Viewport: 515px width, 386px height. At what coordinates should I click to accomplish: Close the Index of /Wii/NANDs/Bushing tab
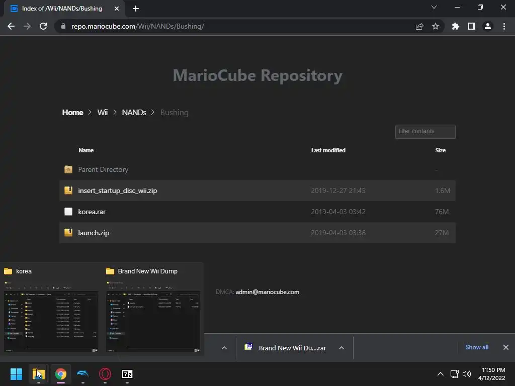pos(117,9)
